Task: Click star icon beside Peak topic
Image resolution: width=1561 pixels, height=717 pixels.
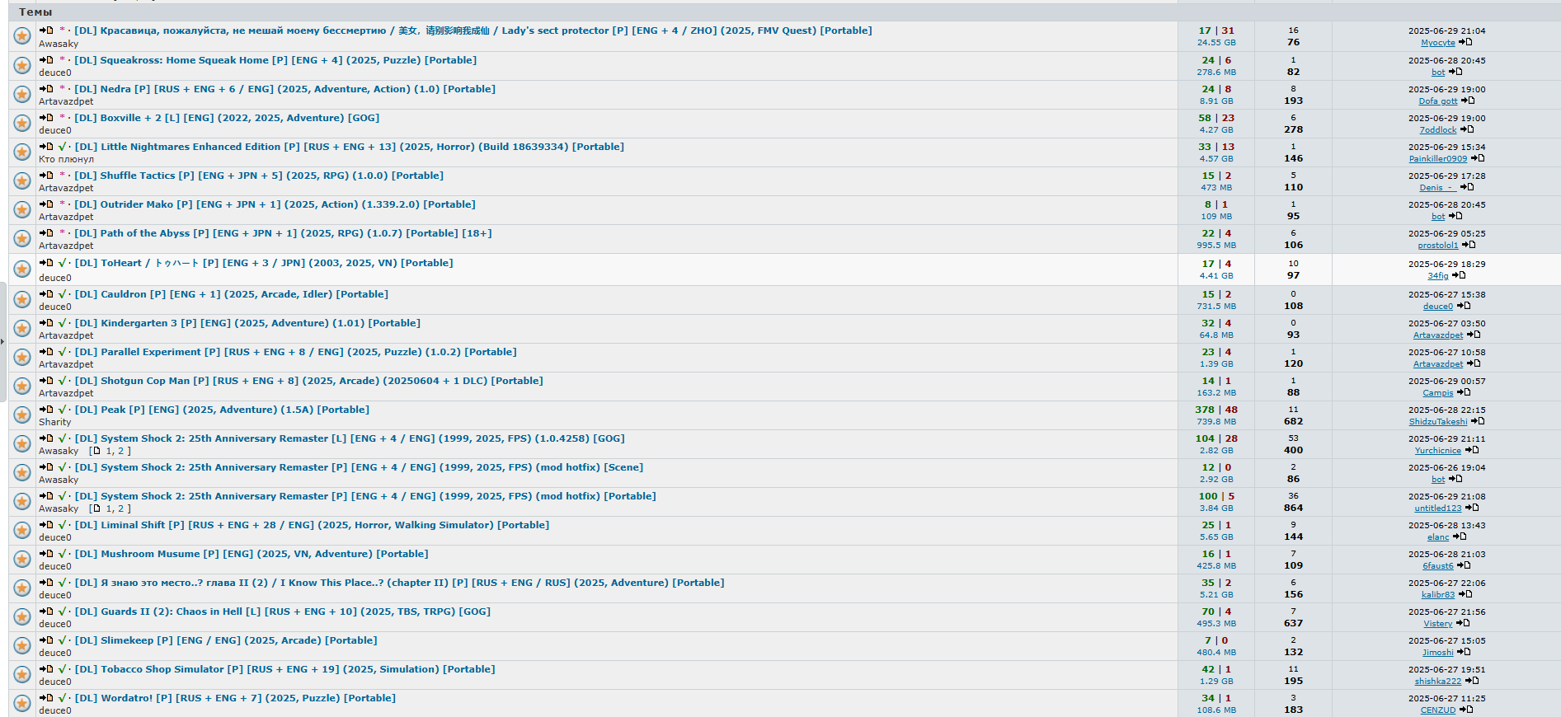Action: tap(22, 415)
